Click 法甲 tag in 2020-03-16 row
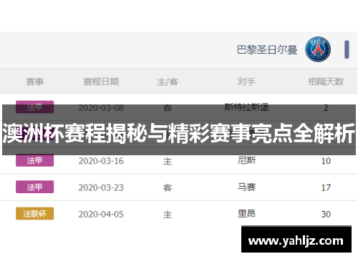358x259 pixels. (35, 160)
